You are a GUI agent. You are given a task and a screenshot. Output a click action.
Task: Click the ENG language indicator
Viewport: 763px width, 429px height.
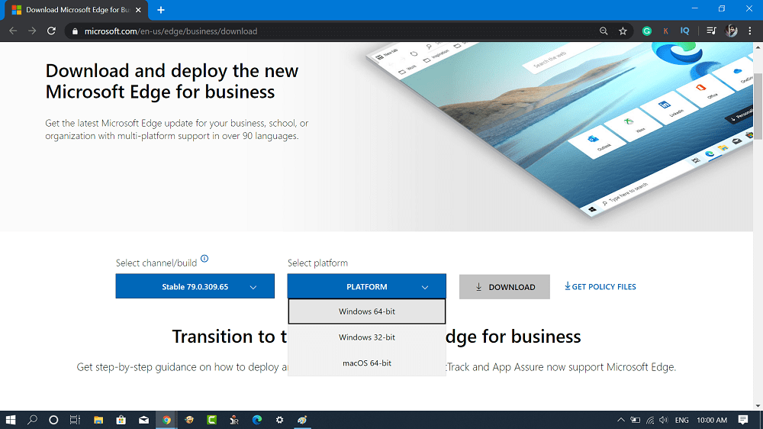pyautogui.click(x=681, y=420)
